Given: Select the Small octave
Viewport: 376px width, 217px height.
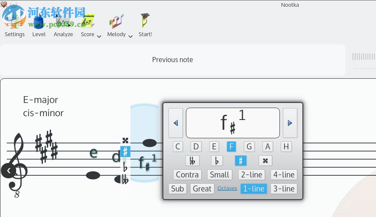Looking at the screenshot, I should click(219, 175).
